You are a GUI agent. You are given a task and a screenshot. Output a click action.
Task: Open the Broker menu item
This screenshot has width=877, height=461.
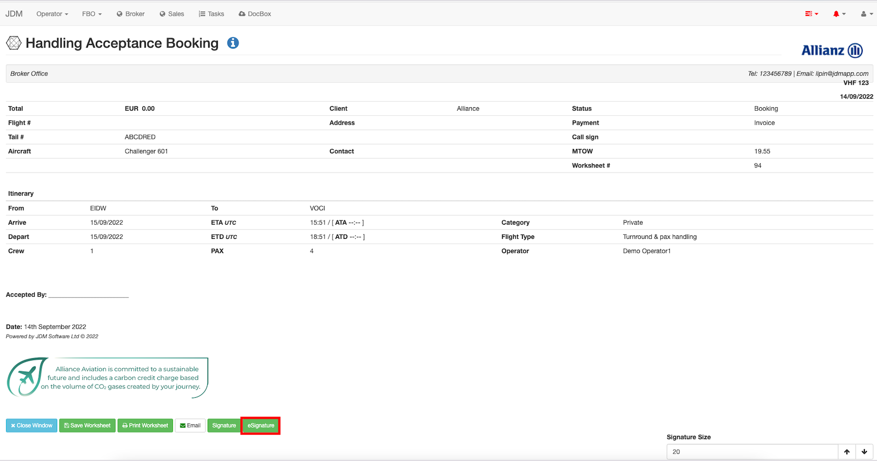coord(131,14)
